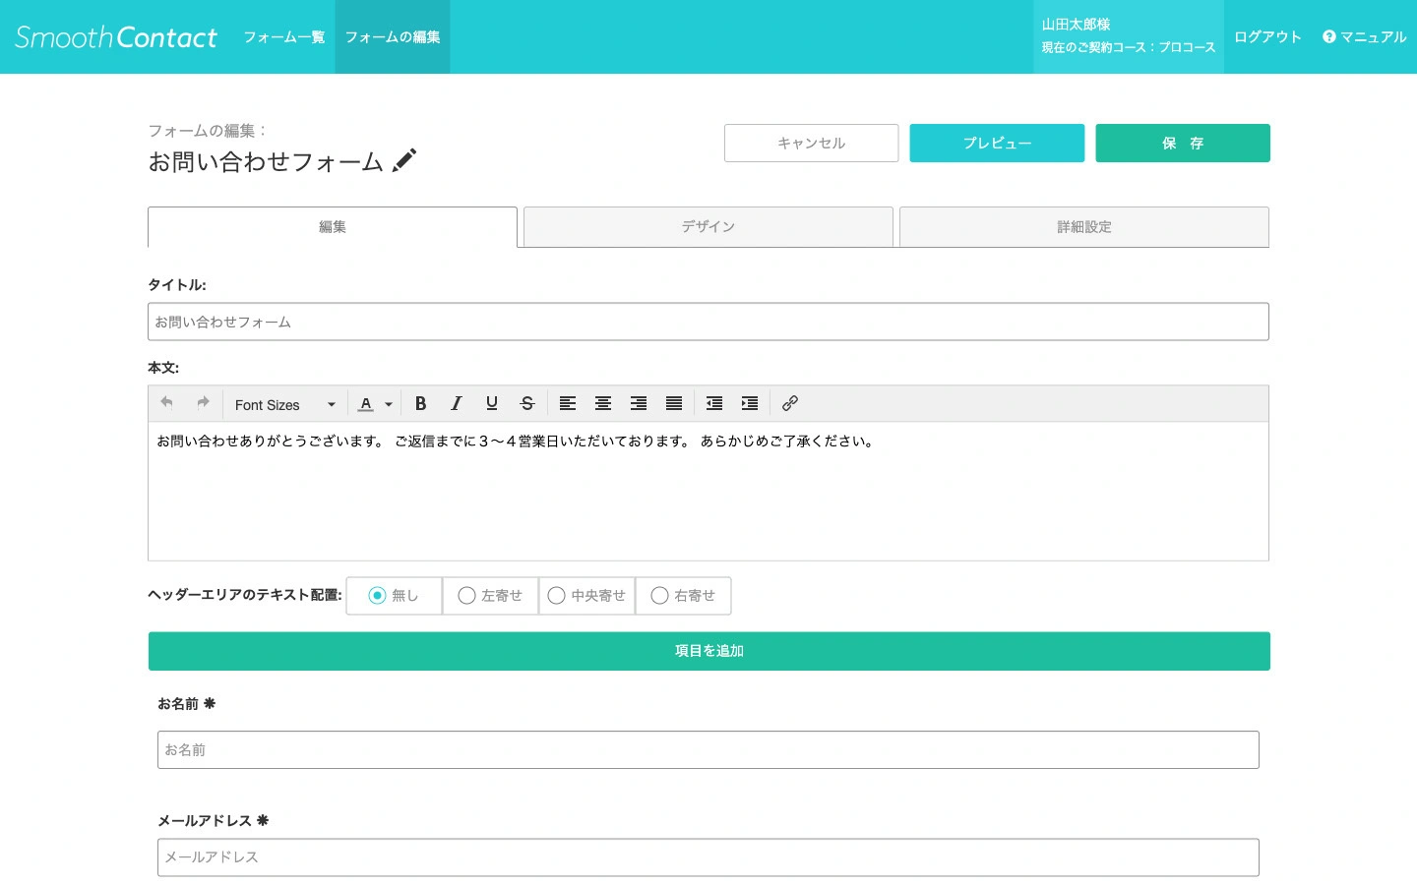Justify the body text

[x=674, y=403]
